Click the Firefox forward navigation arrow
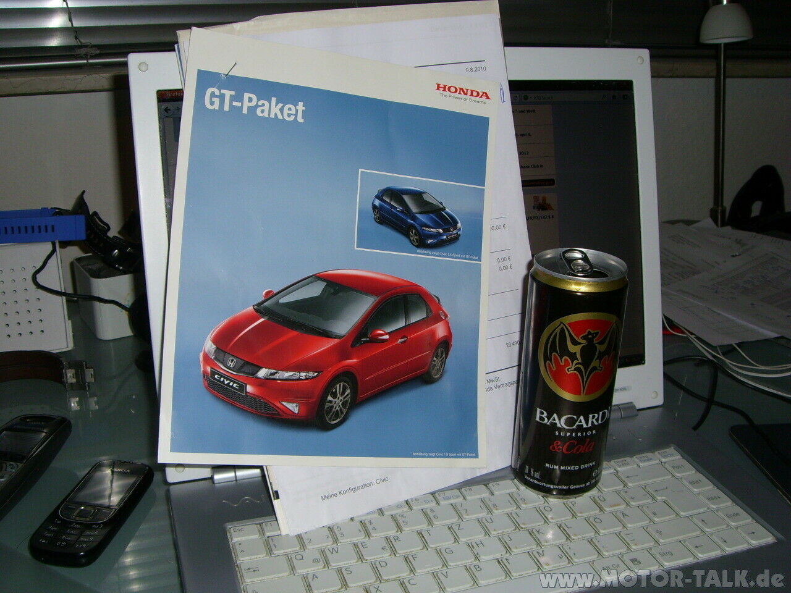This screenshot has width=791, height=593. coord(178,108)
